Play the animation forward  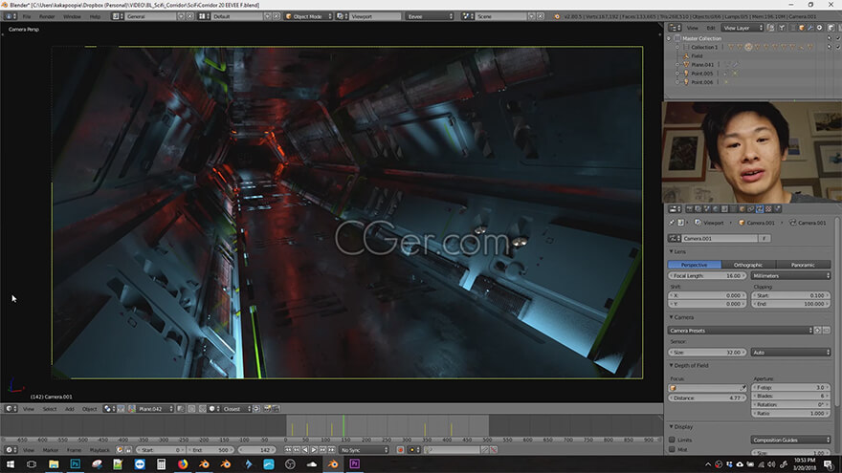coord(314,450)
